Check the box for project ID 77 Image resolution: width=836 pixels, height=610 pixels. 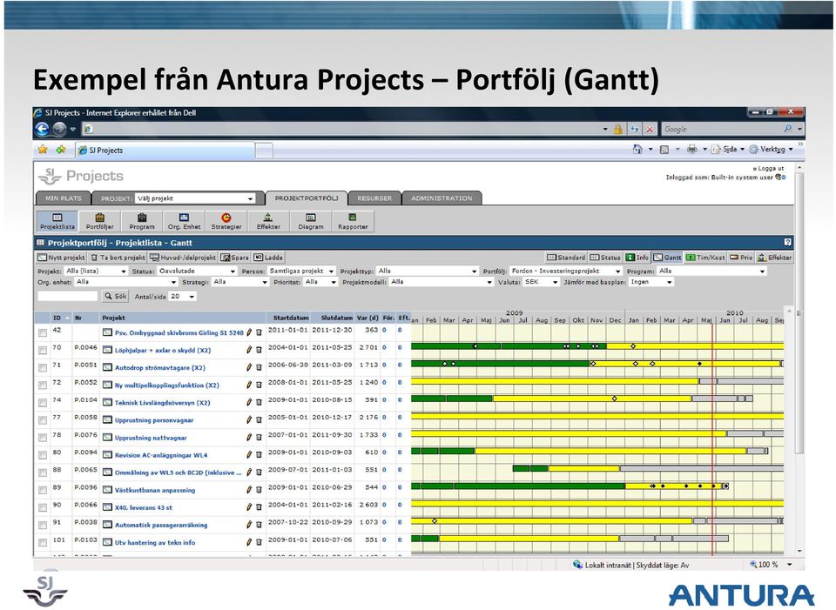[43, 421]
